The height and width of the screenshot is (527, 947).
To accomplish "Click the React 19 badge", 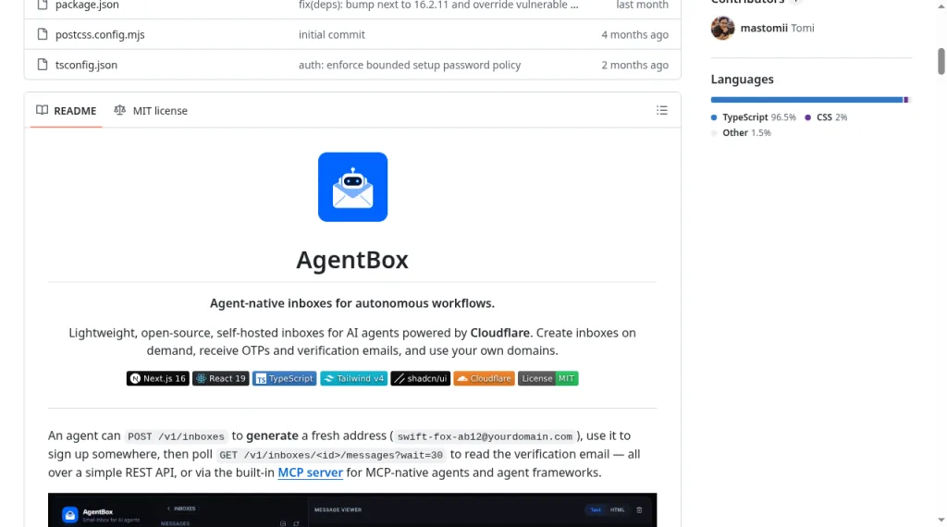I will pyautogui.click(x=221, y=378).
